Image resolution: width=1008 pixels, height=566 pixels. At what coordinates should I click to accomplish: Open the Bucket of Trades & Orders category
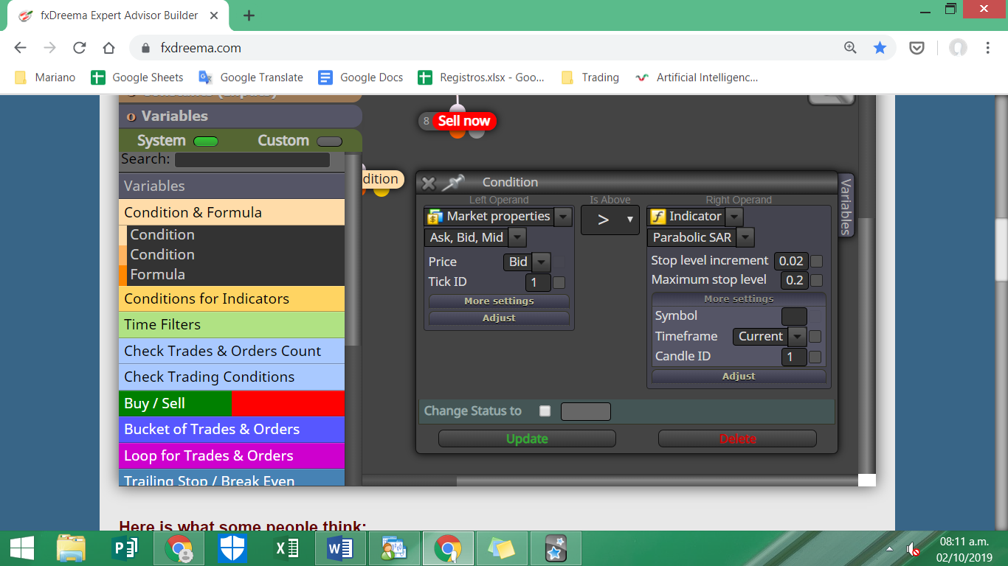[232, 429]
